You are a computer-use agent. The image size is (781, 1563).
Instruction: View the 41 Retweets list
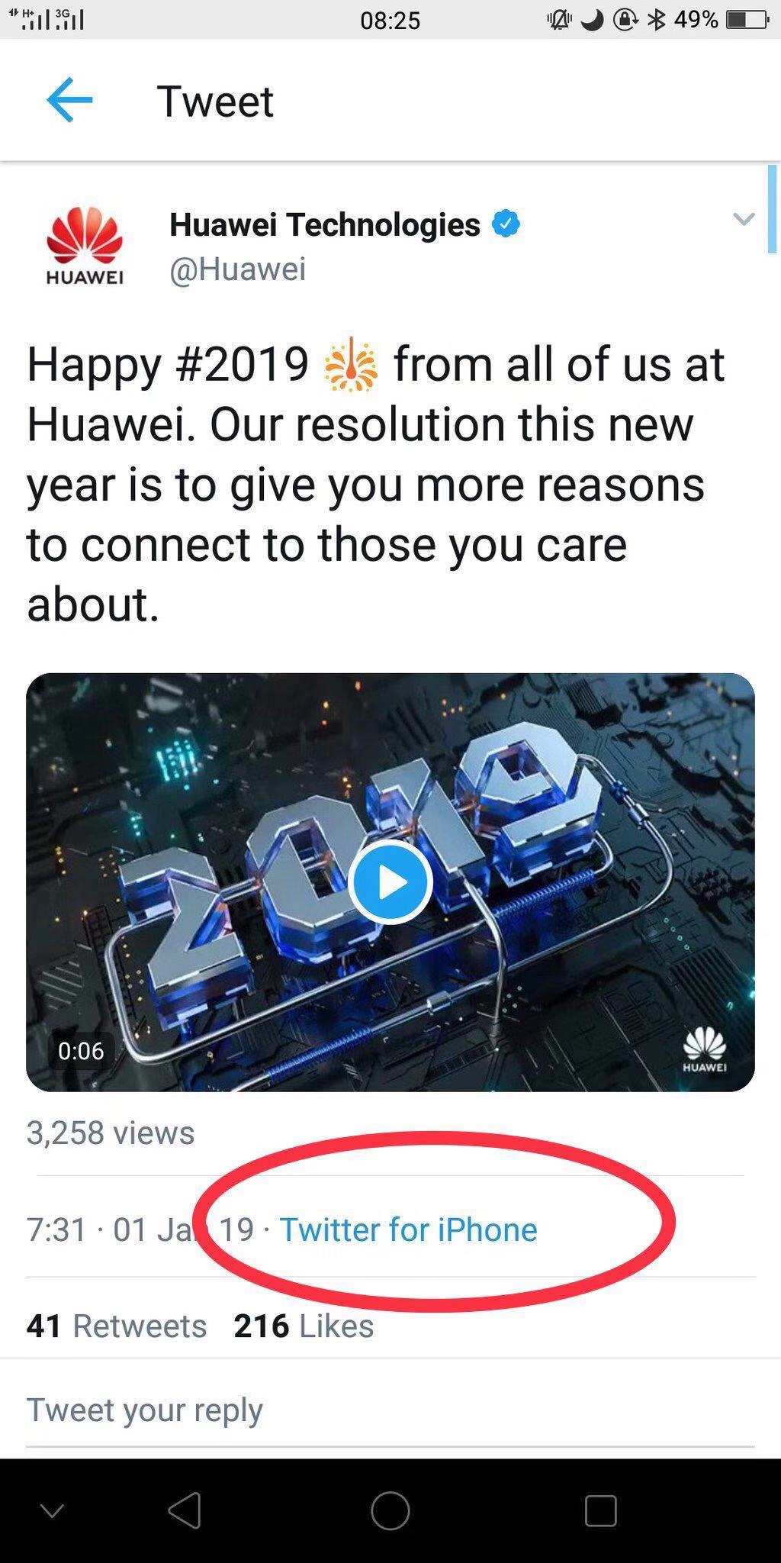point(117,1326)
